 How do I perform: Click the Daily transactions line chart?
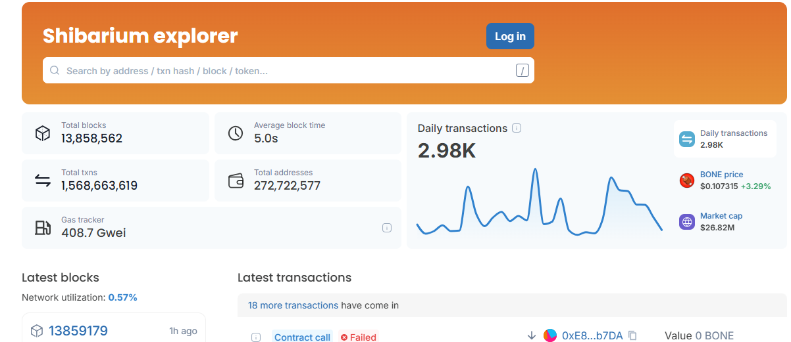coord(540,202)
